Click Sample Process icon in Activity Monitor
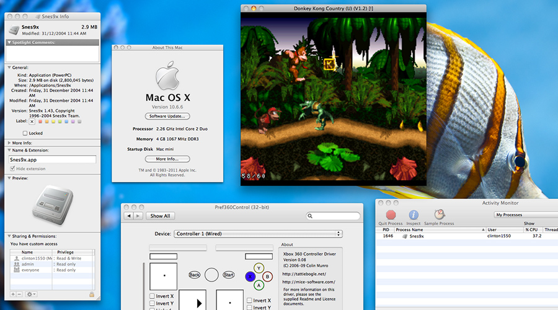Image resolution: width=558 pixels, height=310 pixels. click(440, 215)
